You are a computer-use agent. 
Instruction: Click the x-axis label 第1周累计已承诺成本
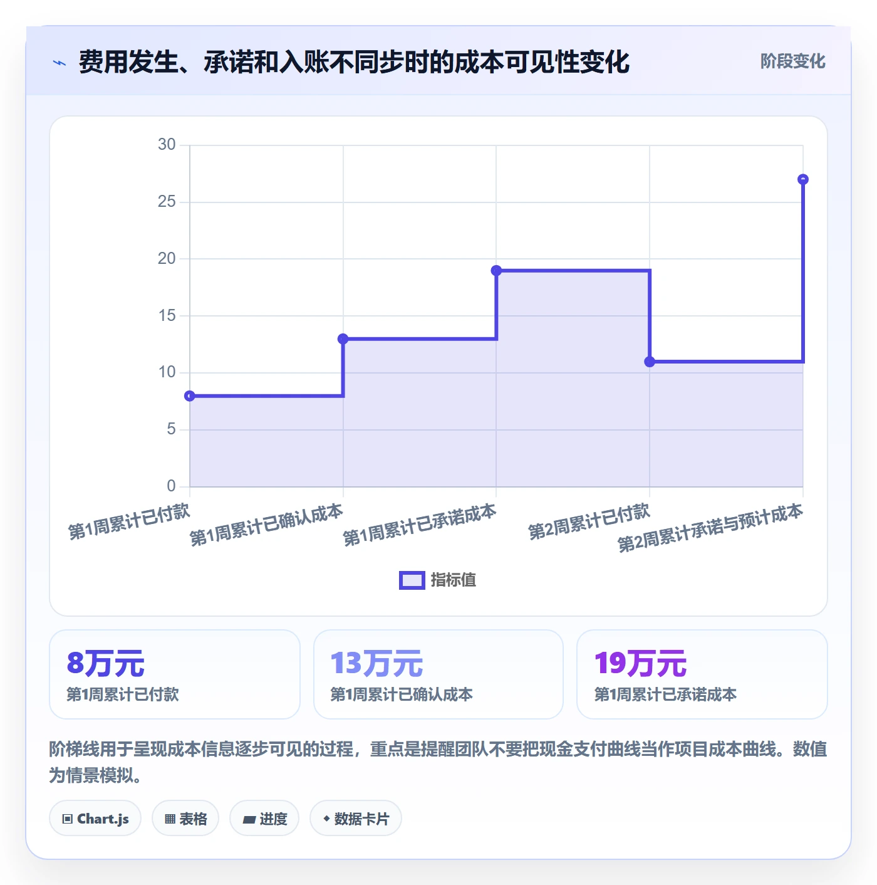point(420,525)
